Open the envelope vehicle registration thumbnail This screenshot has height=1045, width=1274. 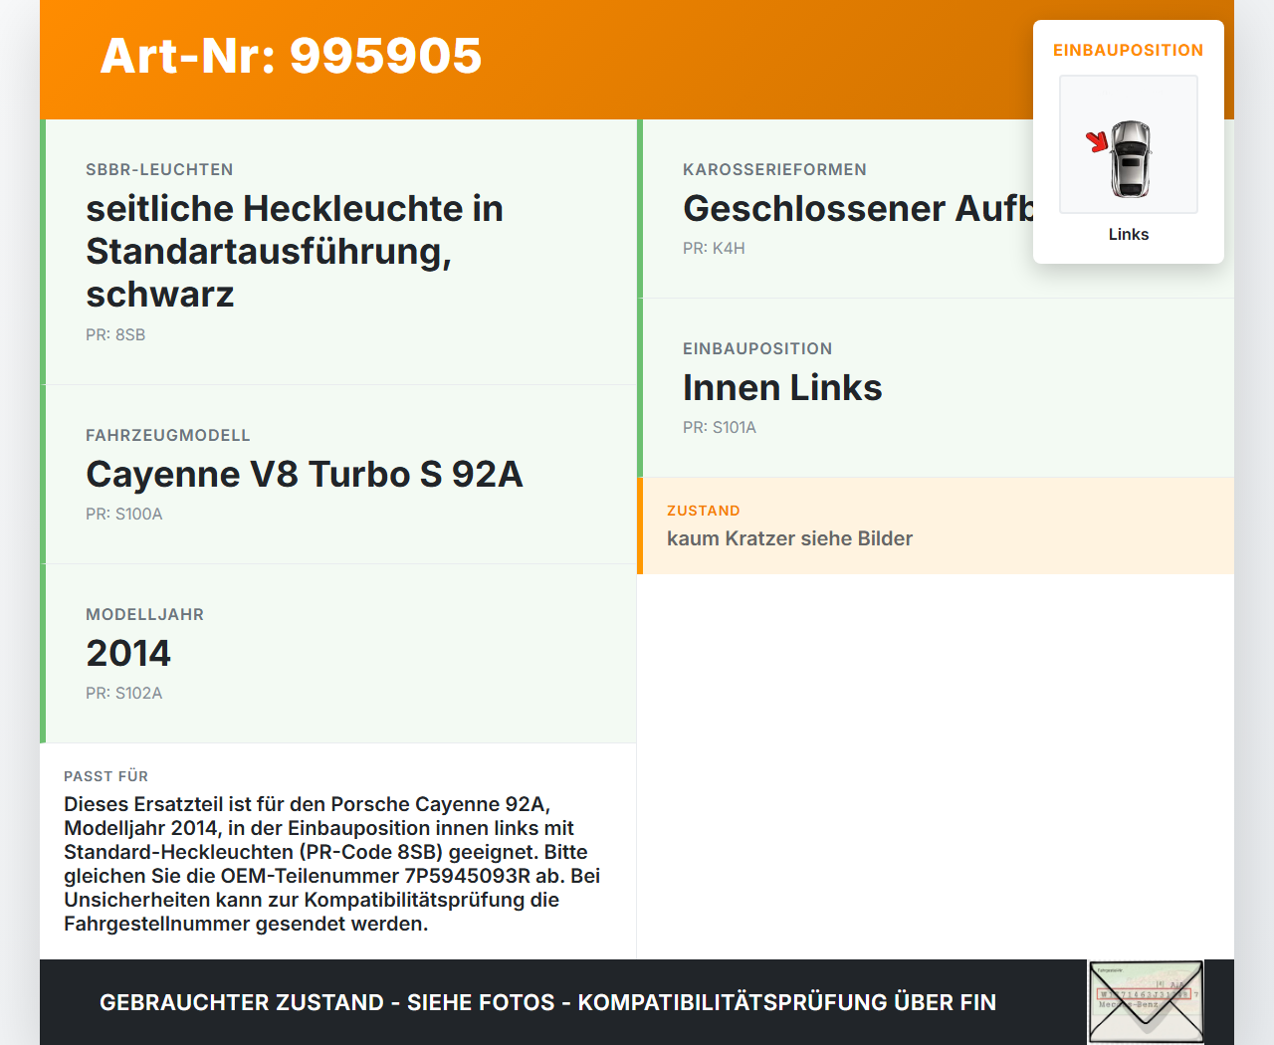pos(1146,1002)
